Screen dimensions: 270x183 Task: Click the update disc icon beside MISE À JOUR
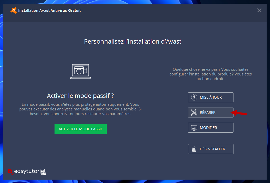tap(194, 97)
